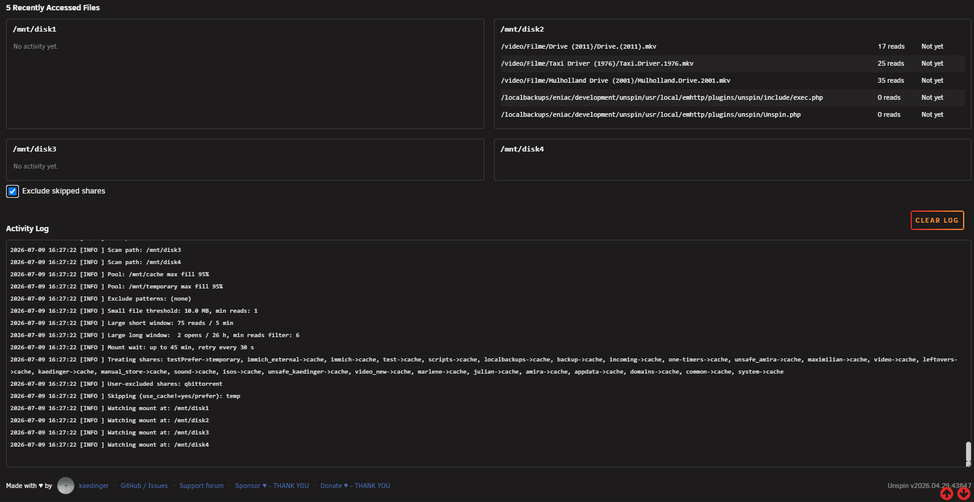Click log line 'Scan path: /mnt/disk3'
This screenshot has width=974, height=502.
coord(96,250)
